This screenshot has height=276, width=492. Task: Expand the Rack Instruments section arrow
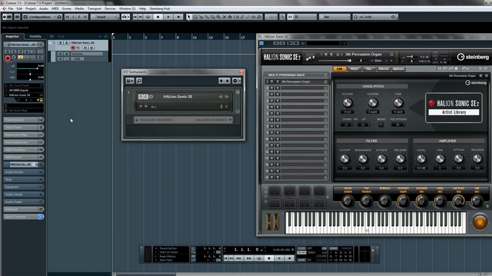click(x=230, y=120)
